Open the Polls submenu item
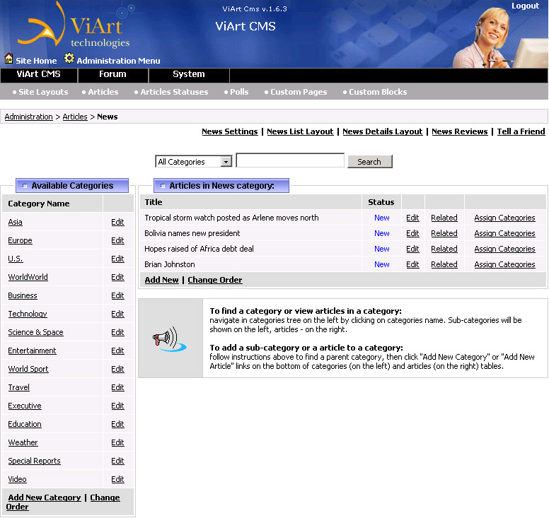This screenshot has height=518, width=549. (x=239, y=92)
